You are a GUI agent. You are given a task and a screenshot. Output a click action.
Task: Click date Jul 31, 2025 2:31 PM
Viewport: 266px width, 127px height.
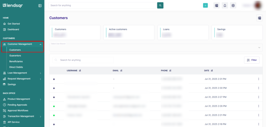tap(215, 79)
